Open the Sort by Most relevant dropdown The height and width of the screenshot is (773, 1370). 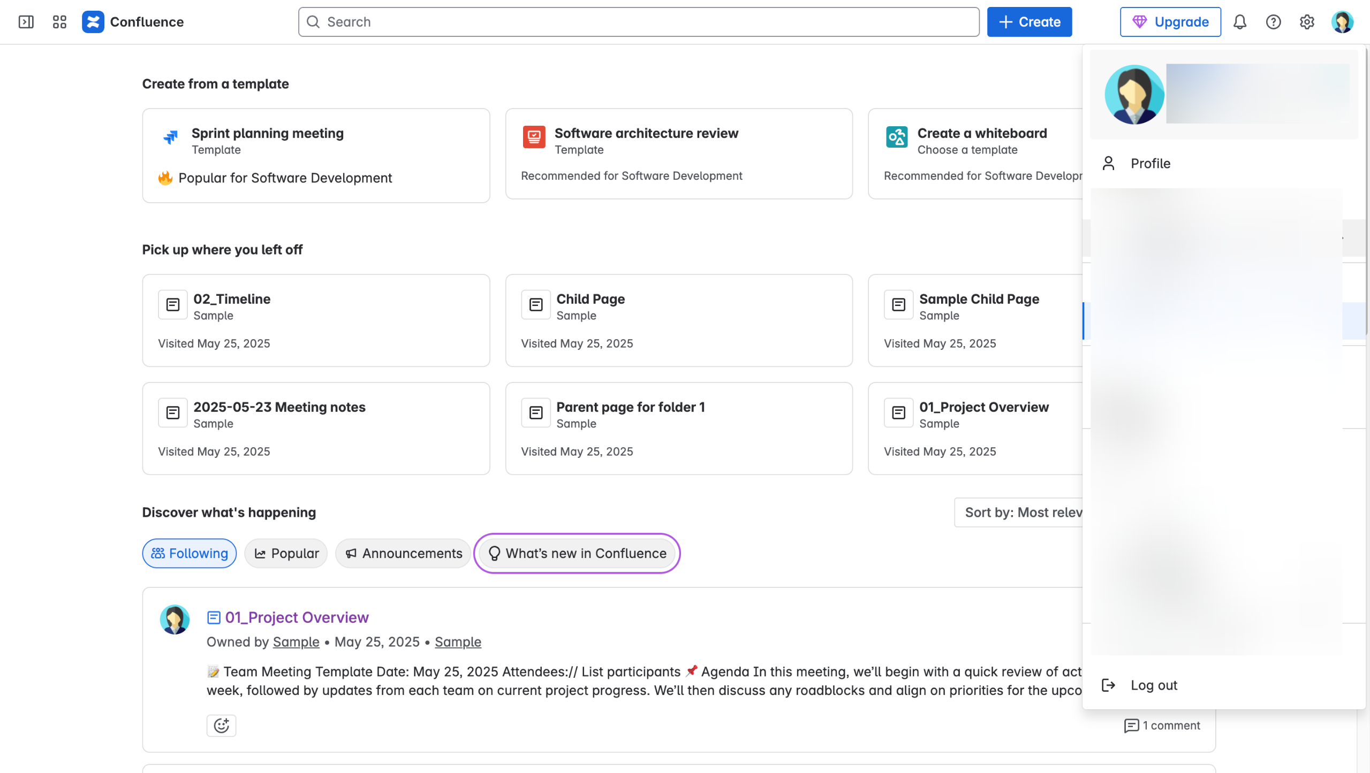tap(1019, 512)
